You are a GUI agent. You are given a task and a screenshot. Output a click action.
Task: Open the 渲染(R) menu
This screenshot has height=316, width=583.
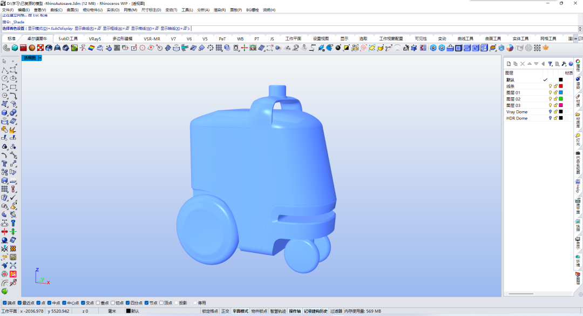pyautogui.click(x=219, y=10)
